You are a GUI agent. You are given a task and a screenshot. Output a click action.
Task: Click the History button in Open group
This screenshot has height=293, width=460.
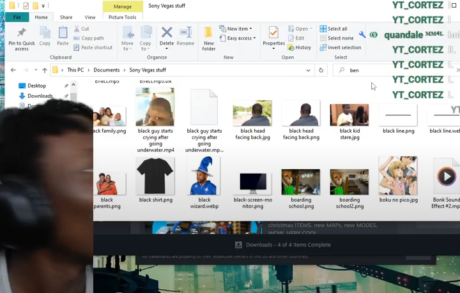[x=300, y=47]
